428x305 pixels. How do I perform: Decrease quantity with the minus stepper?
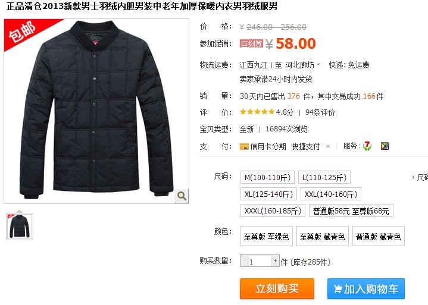pos(243,261)
